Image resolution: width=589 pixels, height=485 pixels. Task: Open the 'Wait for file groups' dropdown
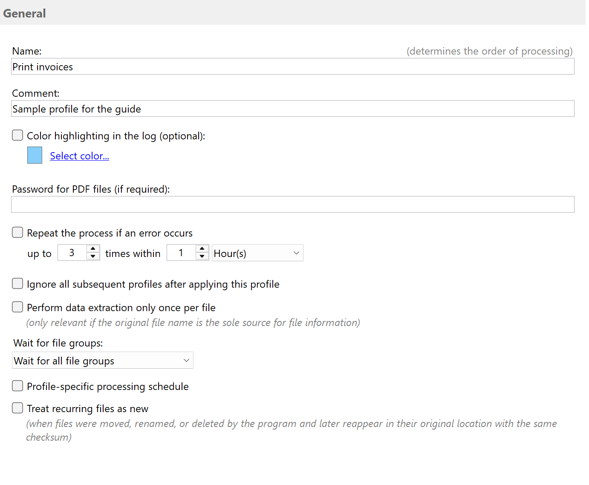[102, 360]
